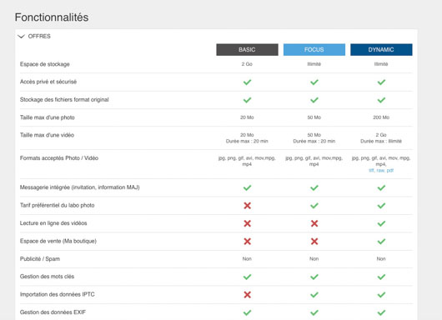Click the FOCUS checkmark for Accès privé et sécurisé

point(314,82)
